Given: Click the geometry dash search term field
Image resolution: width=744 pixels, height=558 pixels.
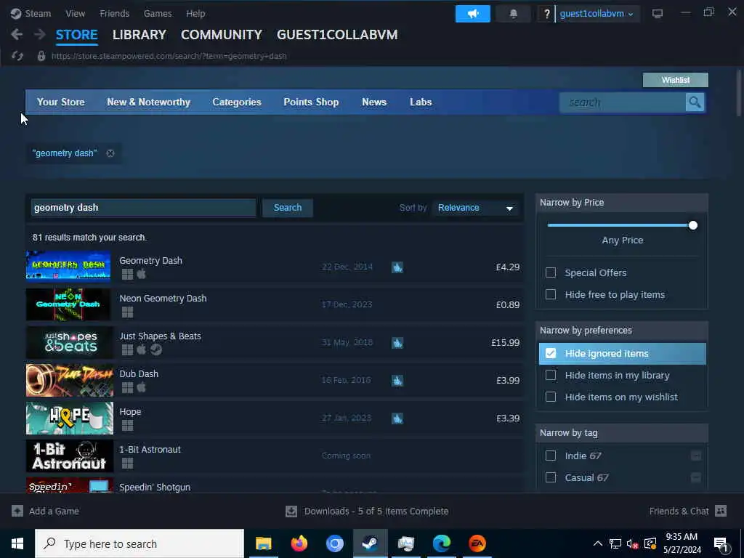Looking at the screenshot, I should tap(143, 208).
